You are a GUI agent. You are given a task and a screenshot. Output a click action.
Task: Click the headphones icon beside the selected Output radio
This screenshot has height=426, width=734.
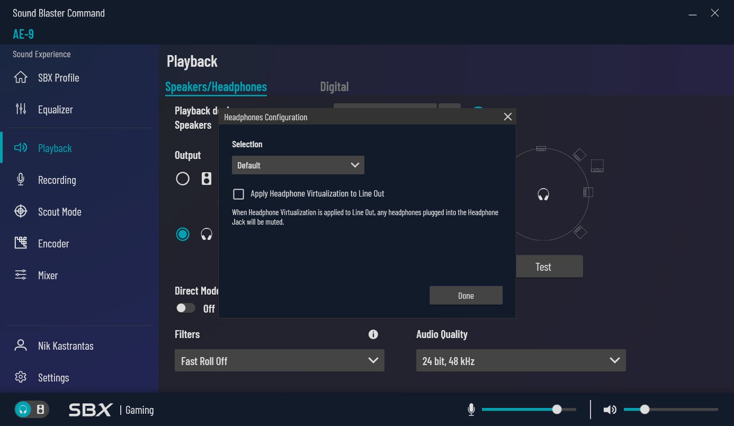(x=207, y=234)
